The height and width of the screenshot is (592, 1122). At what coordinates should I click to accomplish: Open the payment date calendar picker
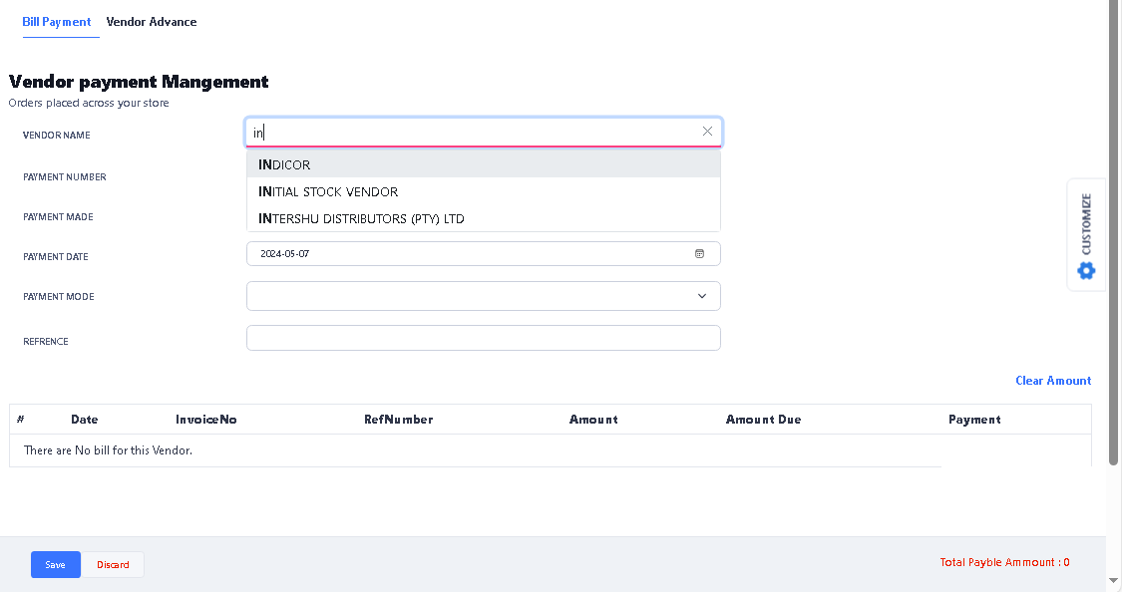pyautogui.click(x=699, y=254)
